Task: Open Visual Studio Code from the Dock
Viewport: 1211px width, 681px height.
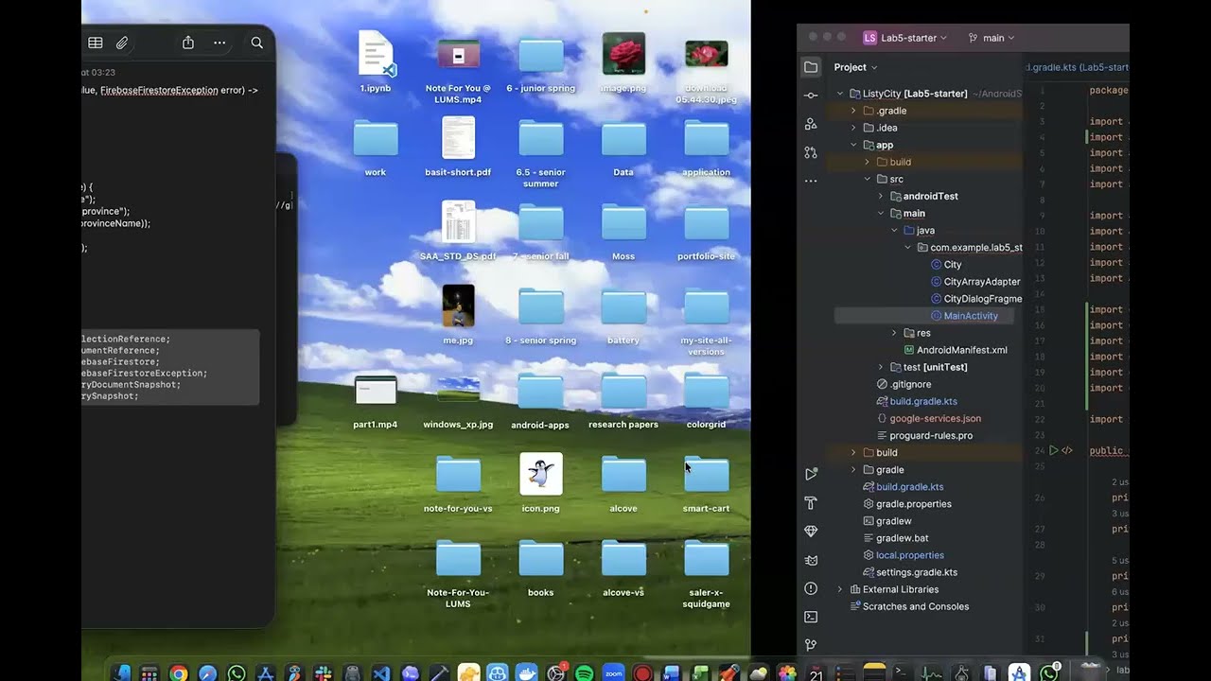Action: coord(381,673)
